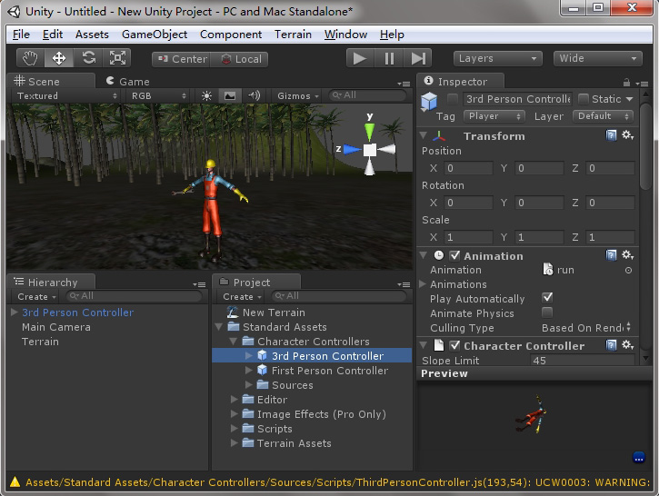659x496 pixels.
Task: Click the blue asset labels button in Preview
Action: [x=638, y=457]
